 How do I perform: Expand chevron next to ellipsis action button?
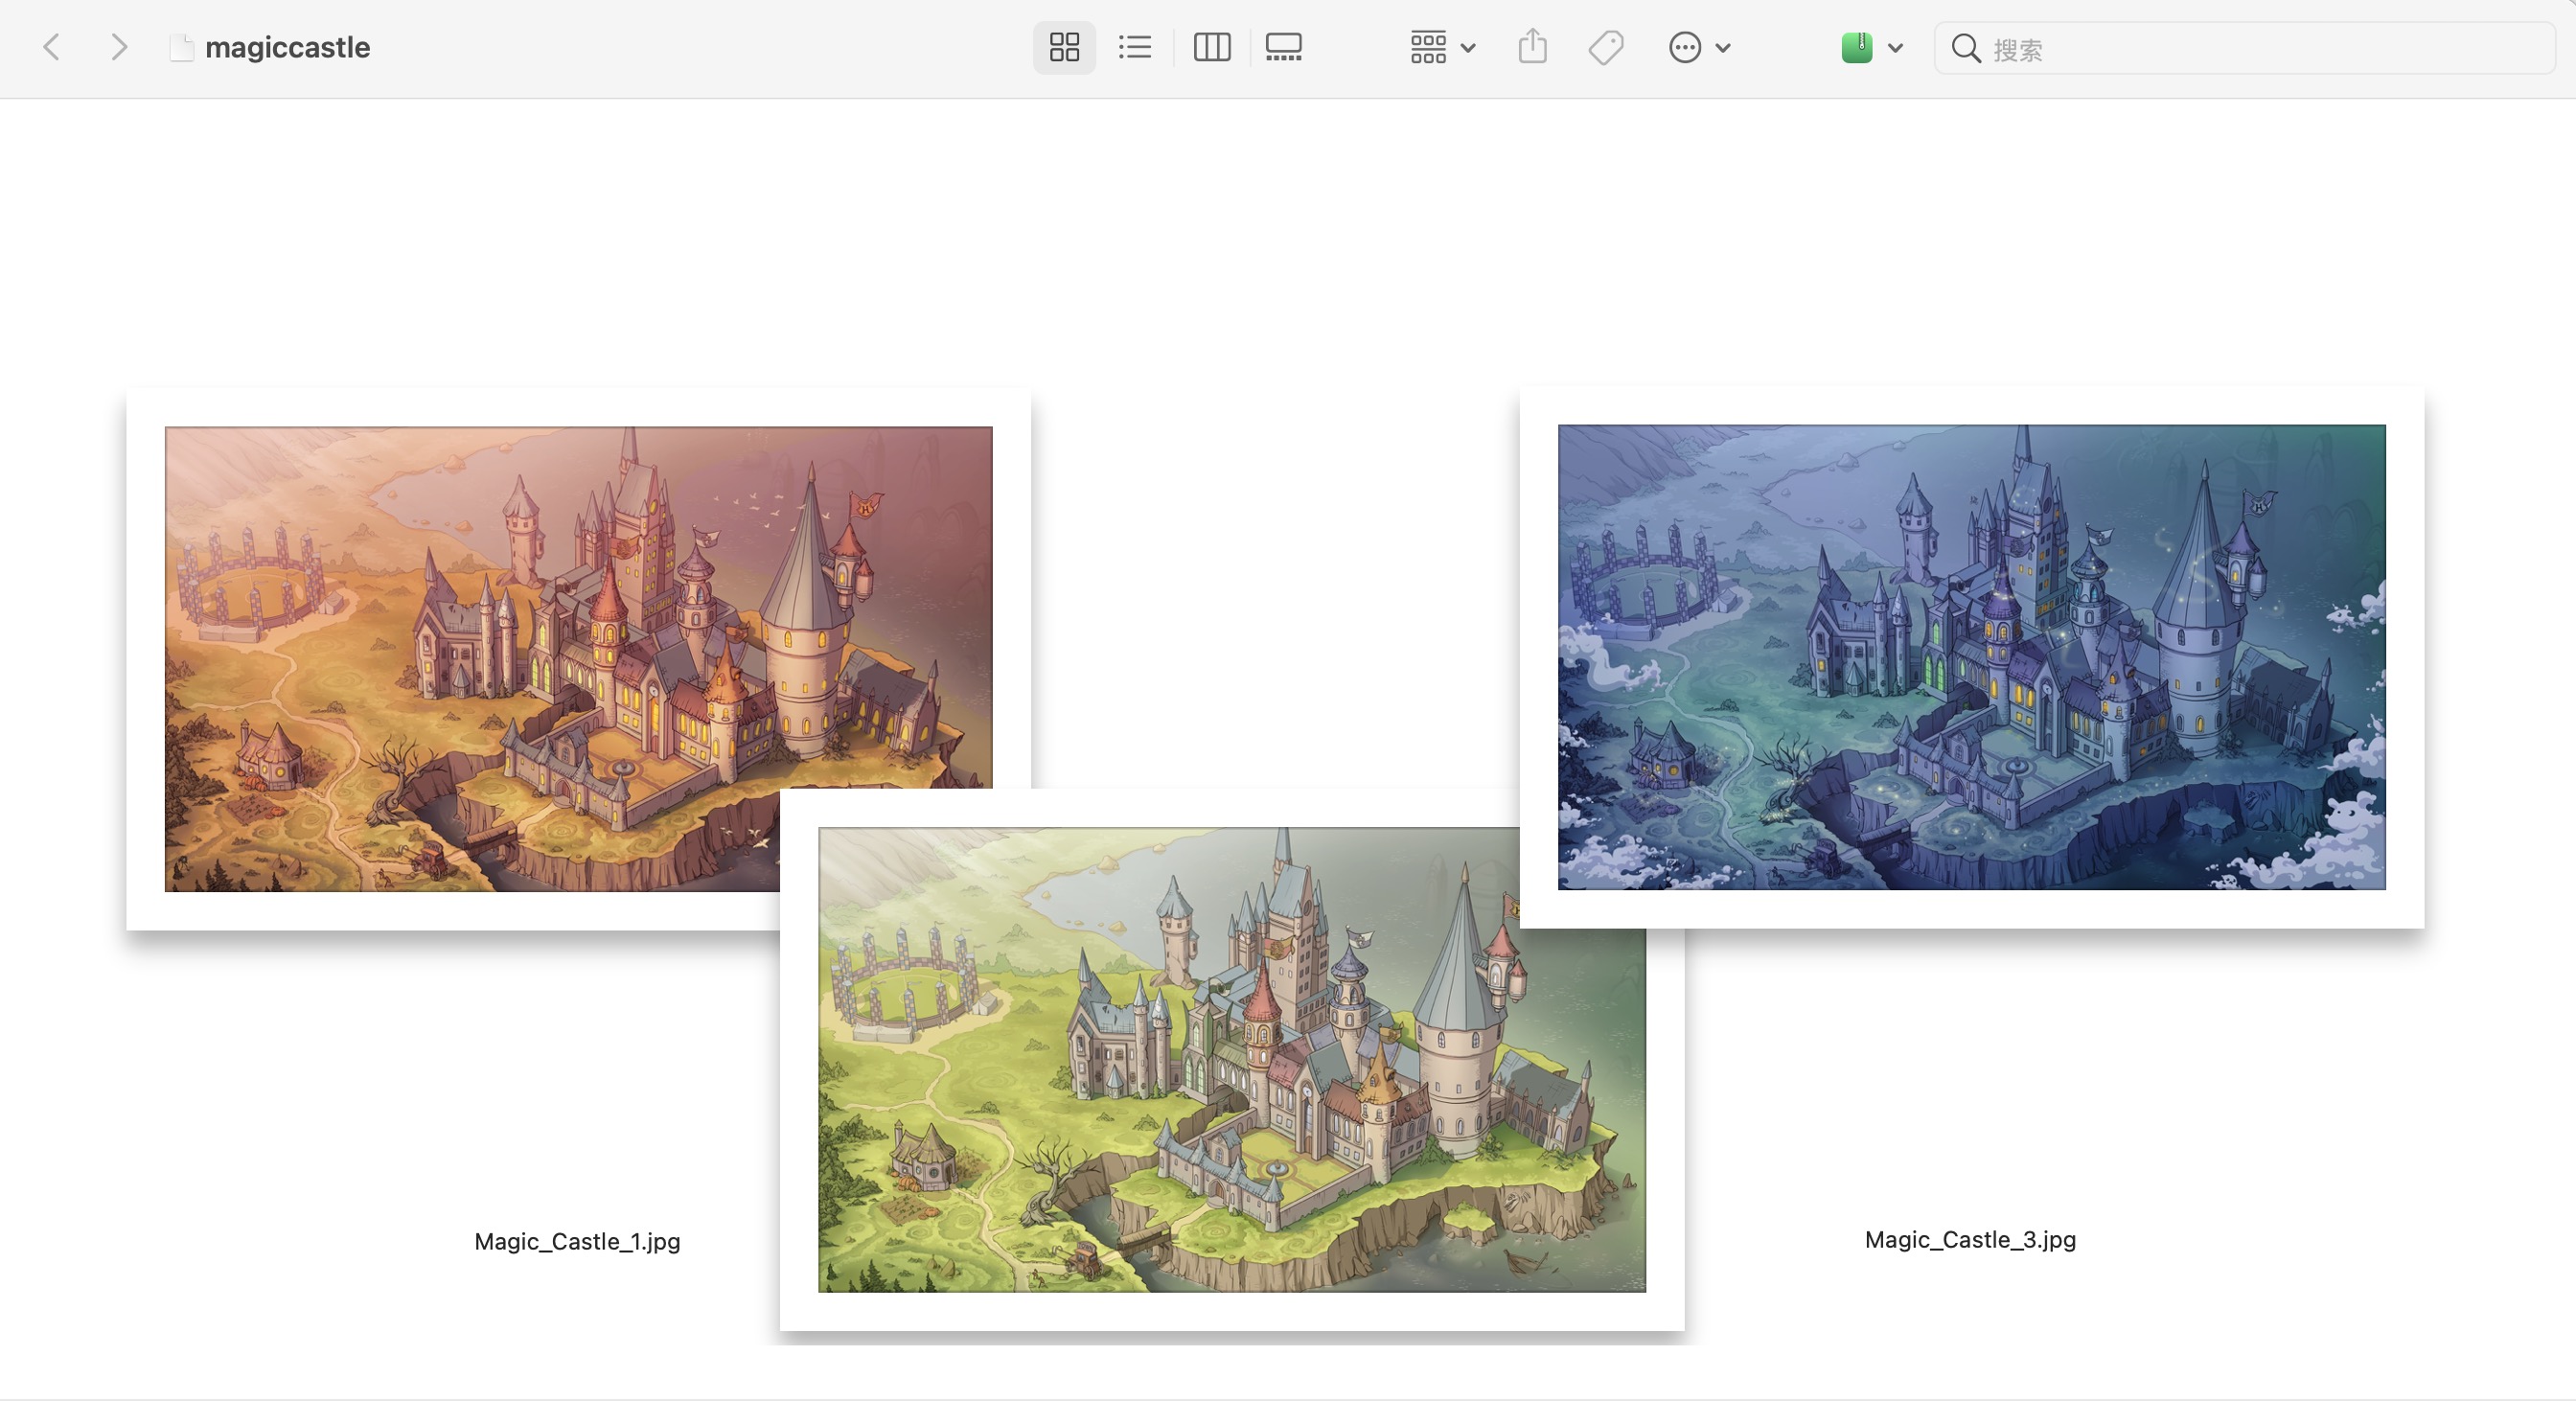point(1723,47)
